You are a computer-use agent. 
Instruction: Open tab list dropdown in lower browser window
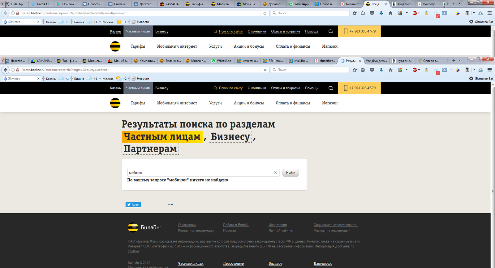[x=459, y=61]
